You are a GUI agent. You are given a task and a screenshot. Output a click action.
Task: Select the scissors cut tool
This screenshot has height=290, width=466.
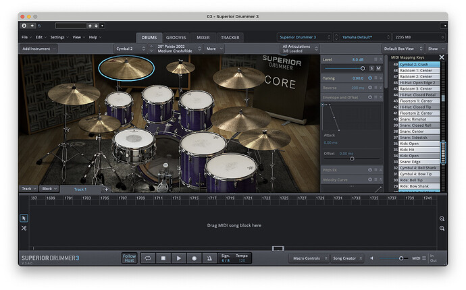point(24,228)
